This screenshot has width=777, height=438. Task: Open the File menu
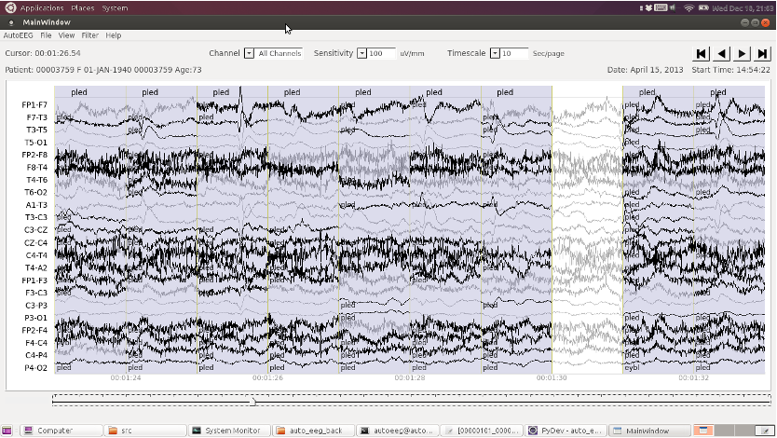46,35
